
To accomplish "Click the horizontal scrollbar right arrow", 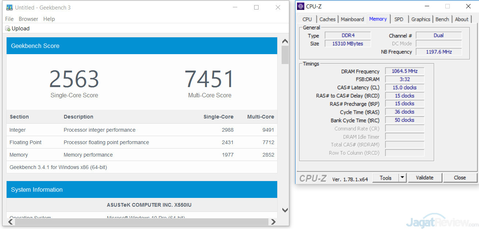I will click(x=273, y=222).
